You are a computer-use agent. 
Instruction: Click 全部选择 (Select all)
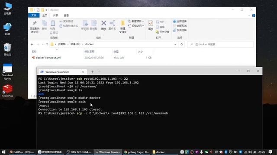point(180,21)
